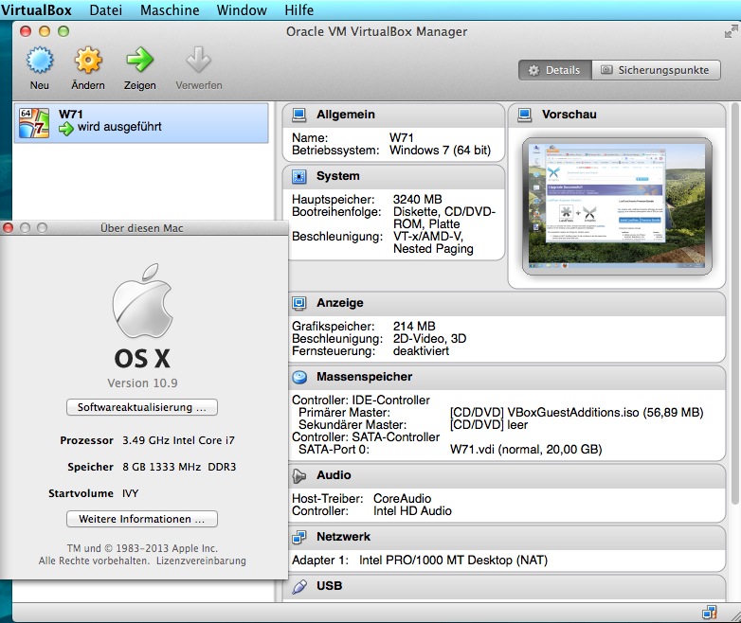Image resolution: width=741 pixels, height=623 pixels.
Task: Click the Controller value Intel HD Audio
Action: click(x=412, y=511)
